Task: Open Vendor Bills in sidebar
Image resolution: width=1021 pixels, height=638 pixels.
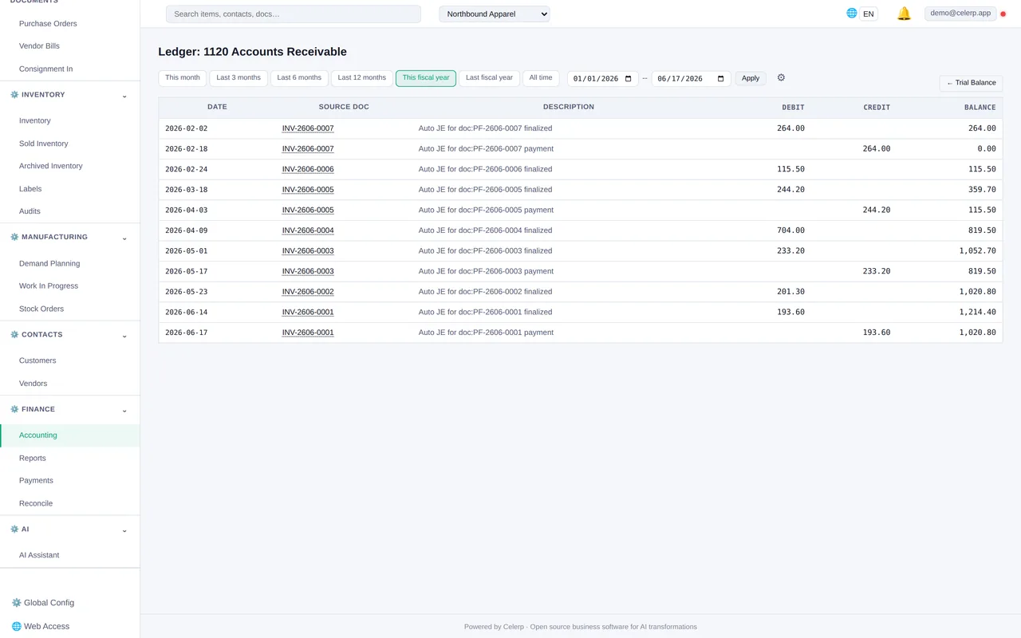Action: pyautogui.click(x=39, y=46)
